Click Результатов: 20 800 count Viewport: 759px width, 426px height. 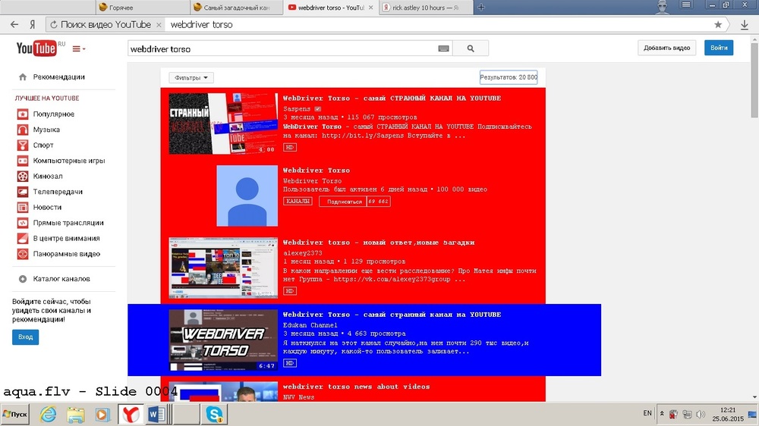pyautogui.click(x=509, y=77)
